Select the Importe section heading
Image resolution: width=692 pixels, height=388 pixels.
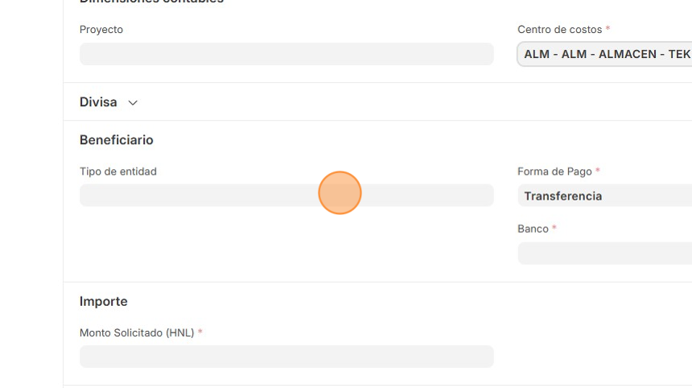pyautogui.click(x=104, y=301)
